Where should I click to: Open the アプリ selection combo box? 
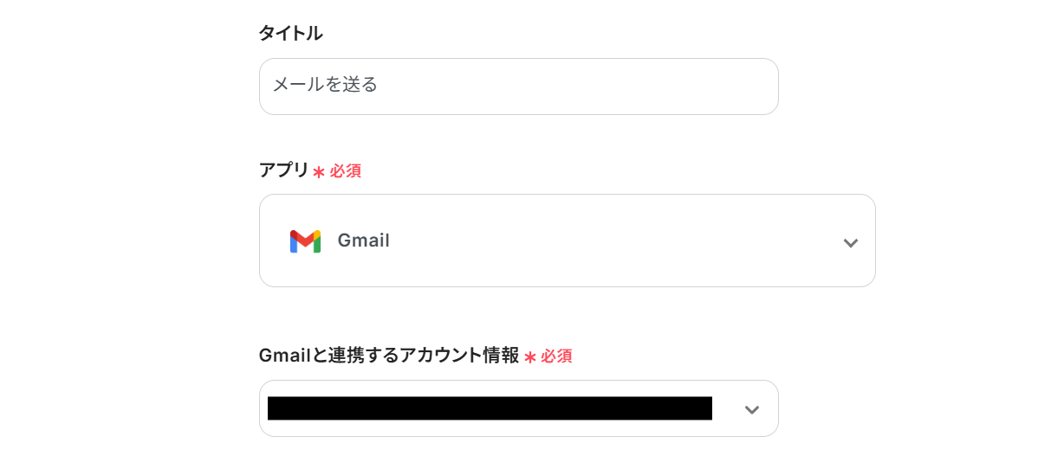coord(567,241)
